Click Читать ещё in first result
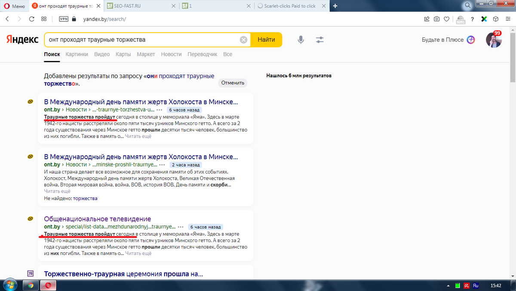Image resolution: width=516 pixels, height=291 pixels. click(x=138, y=136)
